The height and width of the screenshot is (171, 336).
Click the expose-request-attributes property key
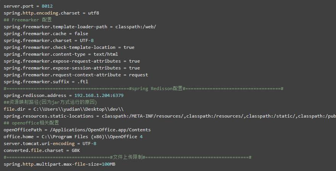pyautogui.click(x=63, y=61)
